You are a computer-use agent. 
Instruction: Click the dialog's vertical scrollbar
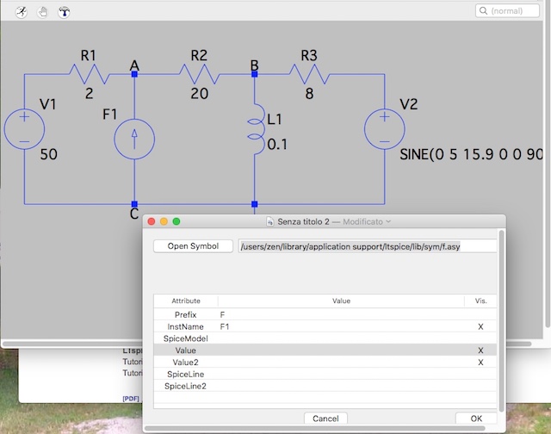point(502,319)
